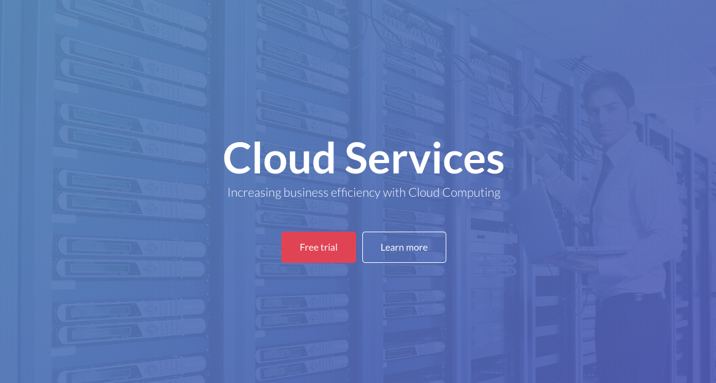Select the Cloud Services headline
Screen dimensions: 716x383
[x=363, y=157]
